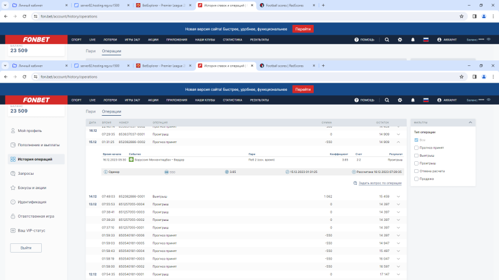Click the Боруссия Менхенгладбах – Вердер event name
The width and height of the screenshot is (499, 280).
click(x=157, y=159)
